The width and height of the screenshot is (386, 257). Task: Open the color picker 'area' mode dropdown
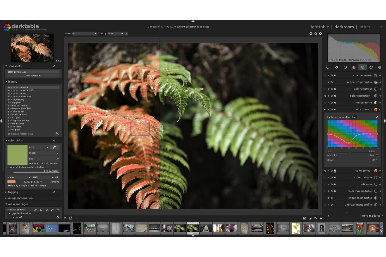[39, 147]
